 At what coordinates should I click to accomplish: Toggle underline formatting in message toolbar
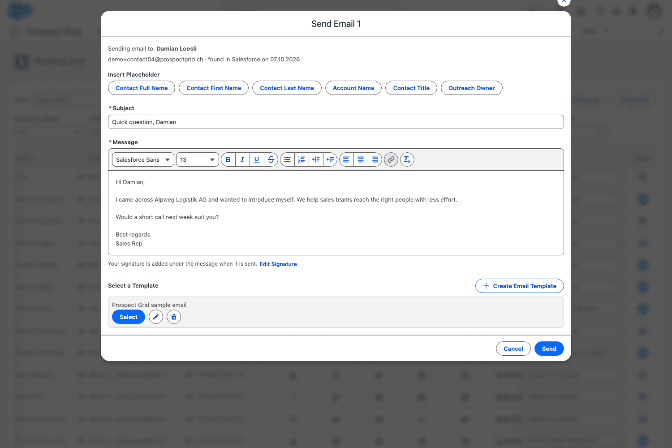257,159
